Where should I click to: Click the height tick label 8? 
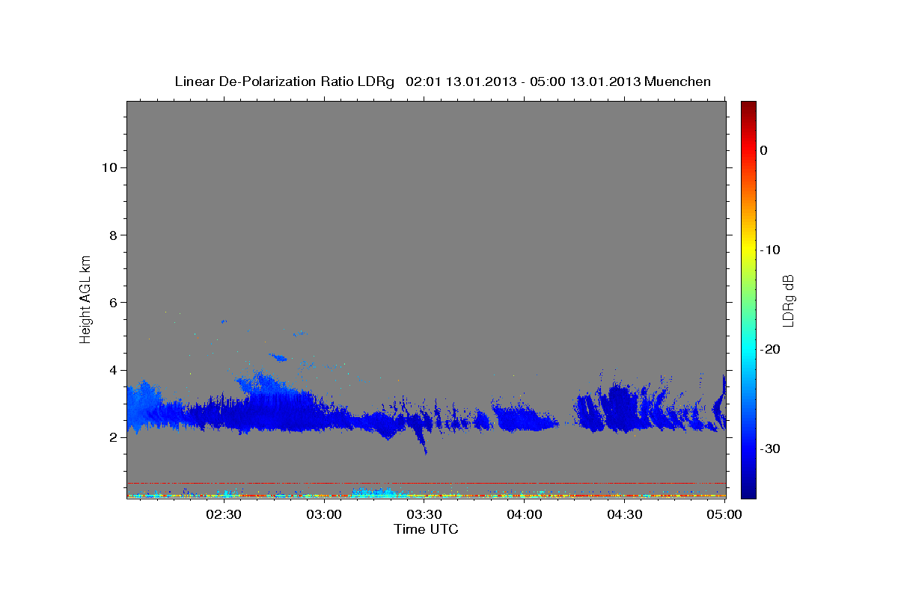coord(113,235)
